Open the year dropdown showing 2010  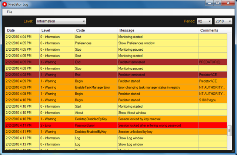tap(223, 21)
